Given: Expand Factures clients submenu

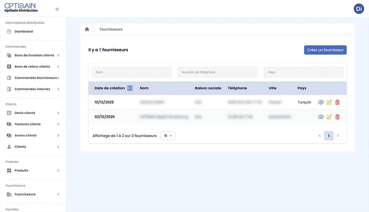Looking at the screenshot, I should pos(58,124).
